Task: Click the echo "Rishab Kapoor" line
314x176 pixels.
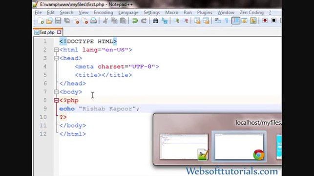Action: point(99,109)
